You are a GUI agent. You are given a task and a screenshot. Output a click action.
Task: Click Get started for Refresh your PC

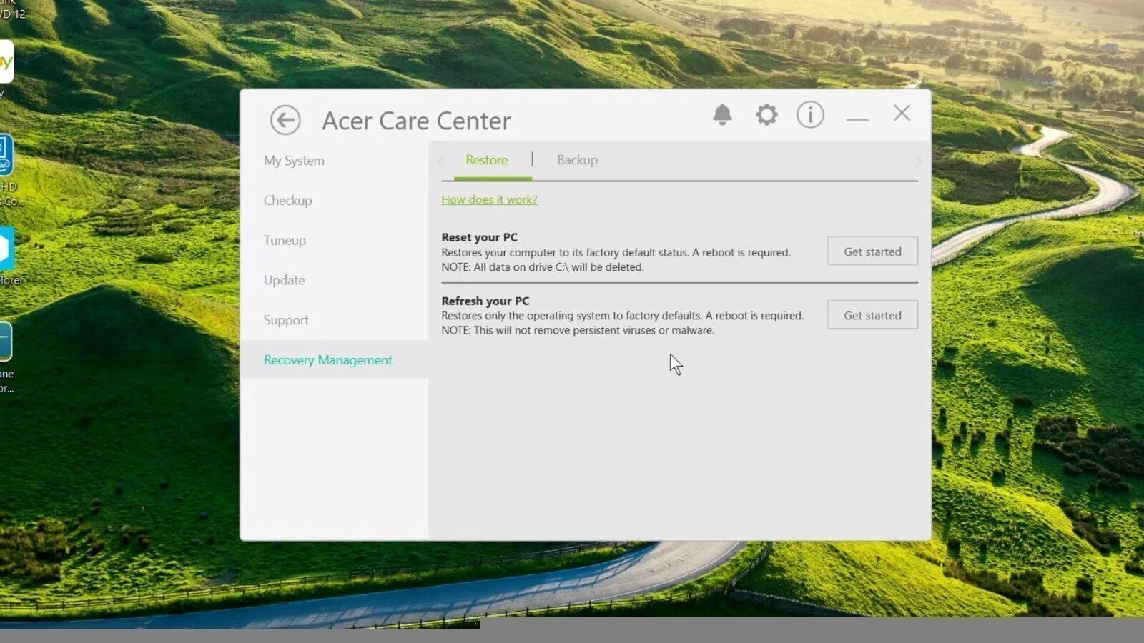click(x=872, y=315)
